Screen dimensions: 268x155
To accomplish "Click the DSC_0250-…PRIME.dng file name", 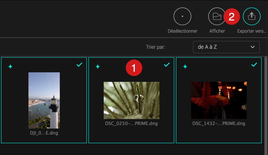I will 131,124.
